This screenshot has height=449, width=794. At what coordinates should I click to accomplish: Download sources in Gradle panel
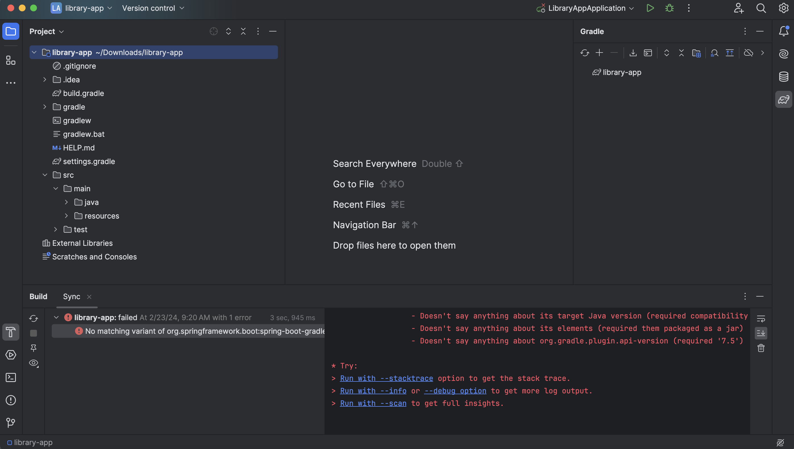pos(633,53)
